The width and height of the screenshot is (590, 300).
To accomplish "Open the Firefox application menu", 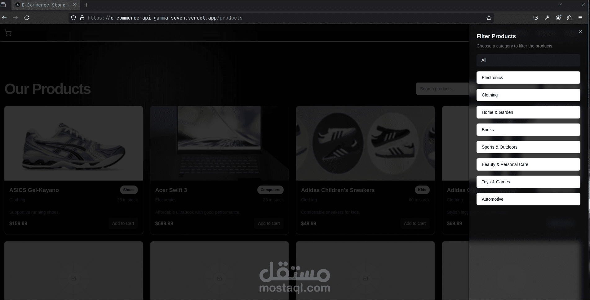I will click(580, 18).
